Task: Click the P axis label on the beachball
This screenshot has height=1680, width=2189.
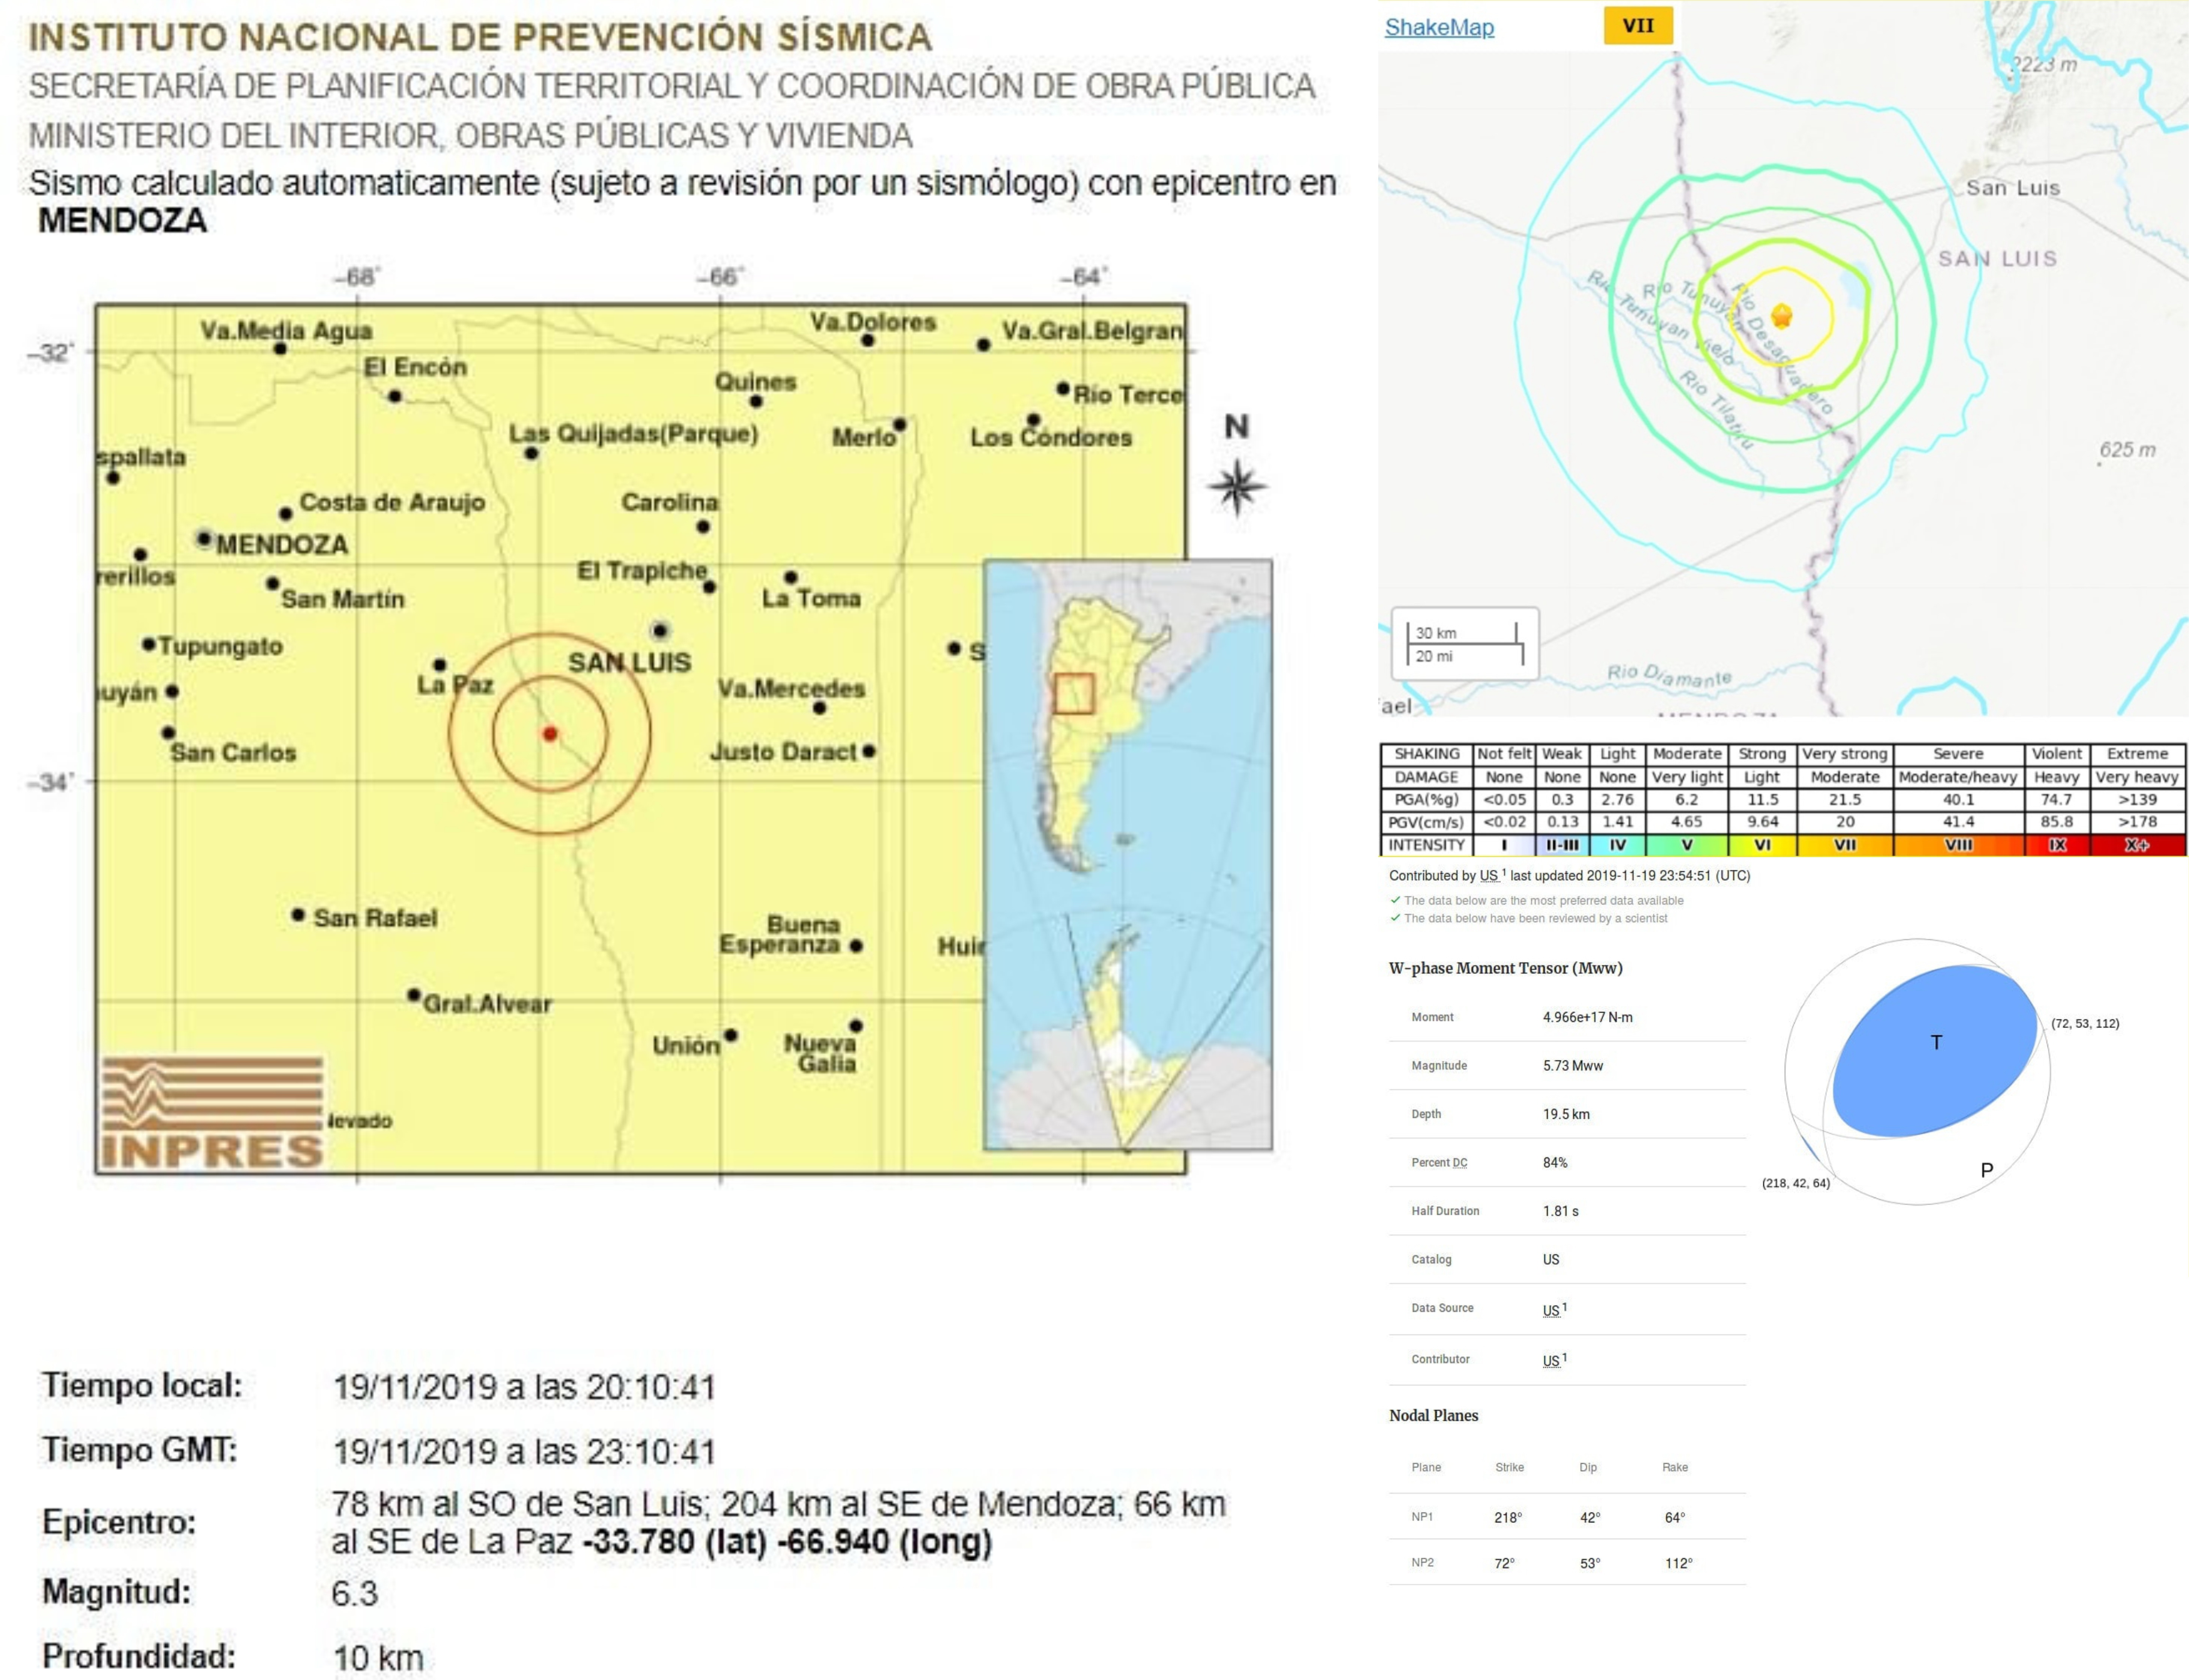Action: coord(1987,1170)
